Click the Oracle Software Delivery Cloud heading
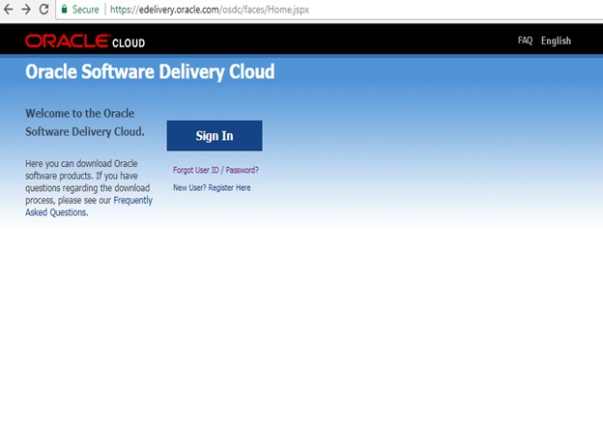The height and width of the screenshot is (444, 603). (150, 71)
